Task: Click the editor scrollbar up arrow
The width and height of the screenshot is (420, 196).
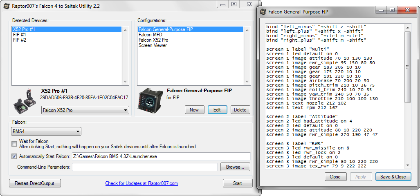Action: click(x=408, y=27)
